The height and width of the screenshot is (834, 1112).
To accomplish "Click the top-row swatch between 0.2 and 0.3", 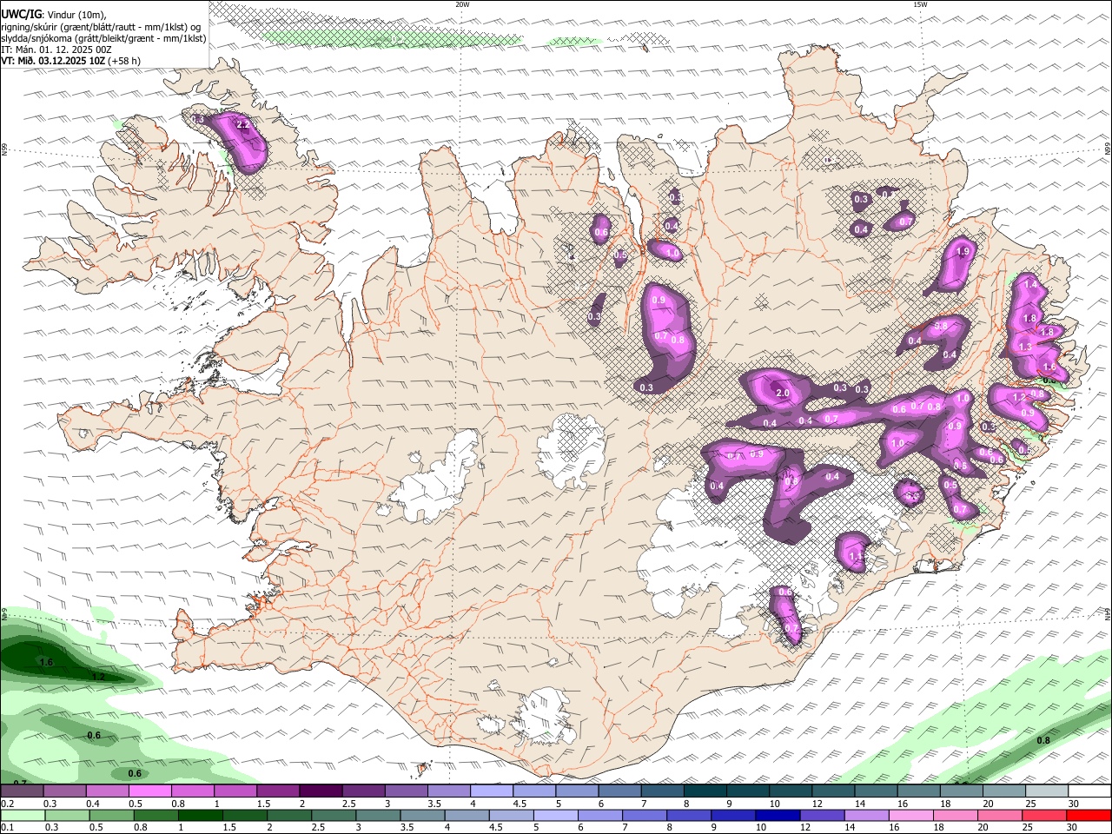I will tap(22, 791).
